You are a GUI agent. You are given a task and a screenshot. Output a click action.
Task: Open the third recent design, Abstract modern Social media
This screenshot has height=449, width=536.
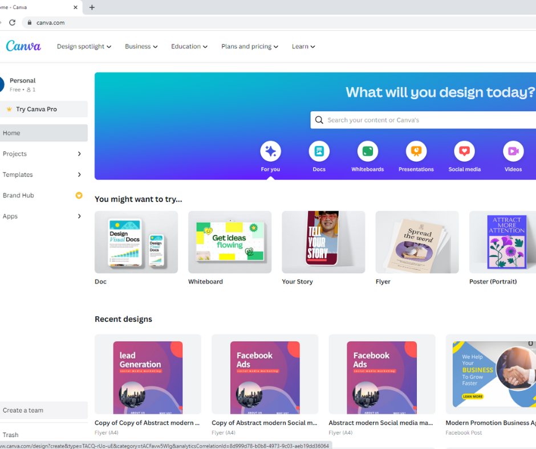(382, 374)
